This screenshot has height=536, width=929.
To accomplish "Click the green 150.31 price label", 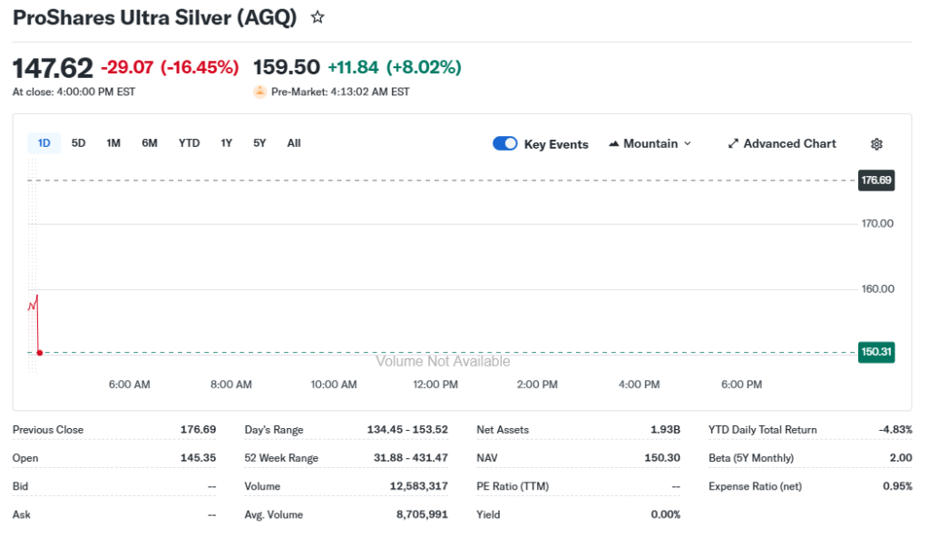I will [x=875, y=352].
